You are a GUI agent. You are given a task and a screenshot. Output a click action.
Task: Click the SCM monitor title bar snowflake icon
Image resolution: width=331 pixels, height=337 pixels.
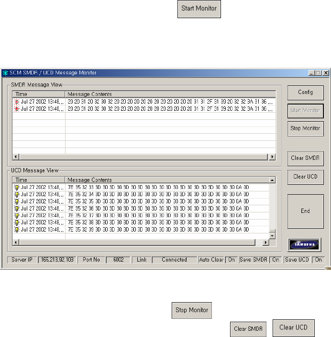point(6,73)
